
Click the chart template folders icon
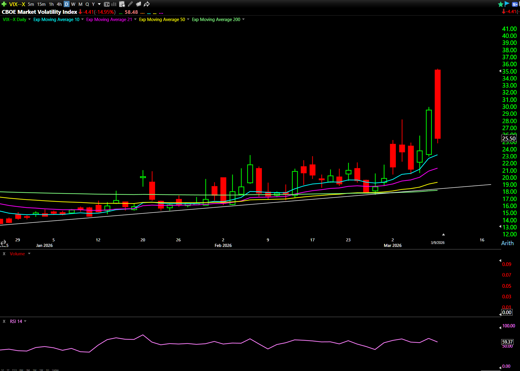tap(139, 4)
